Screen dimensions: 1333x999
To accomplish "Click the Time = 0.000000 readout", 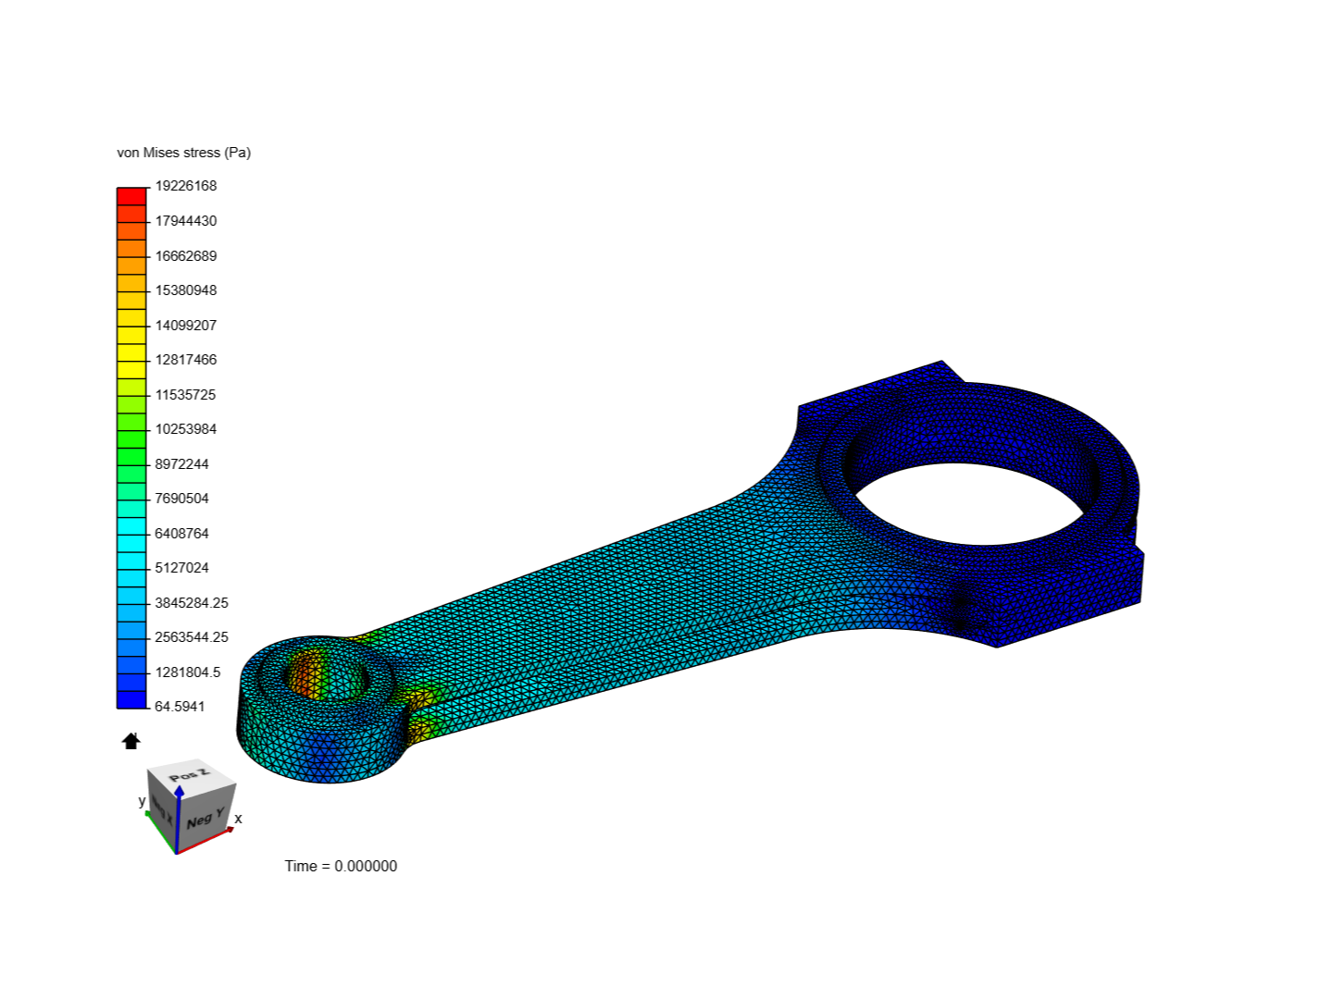I will pos(341,867).
